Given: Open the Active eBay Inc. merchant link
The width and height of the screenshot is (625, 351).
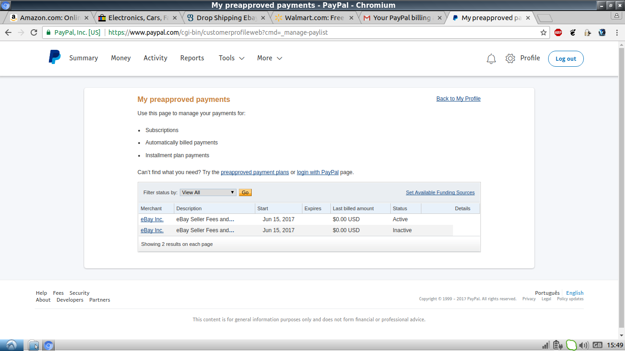Looking at the screenshot, I should (x=152, y=219).
